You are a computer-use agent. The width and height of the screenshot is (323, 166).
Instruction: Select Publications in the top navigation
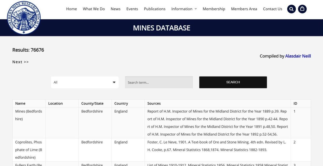tap(155, 9)
